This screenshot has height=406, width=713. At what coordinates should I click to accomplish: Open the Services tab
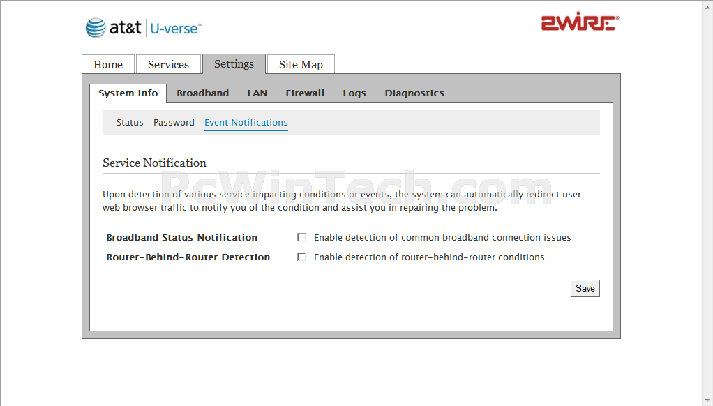[x=168, y=65]
